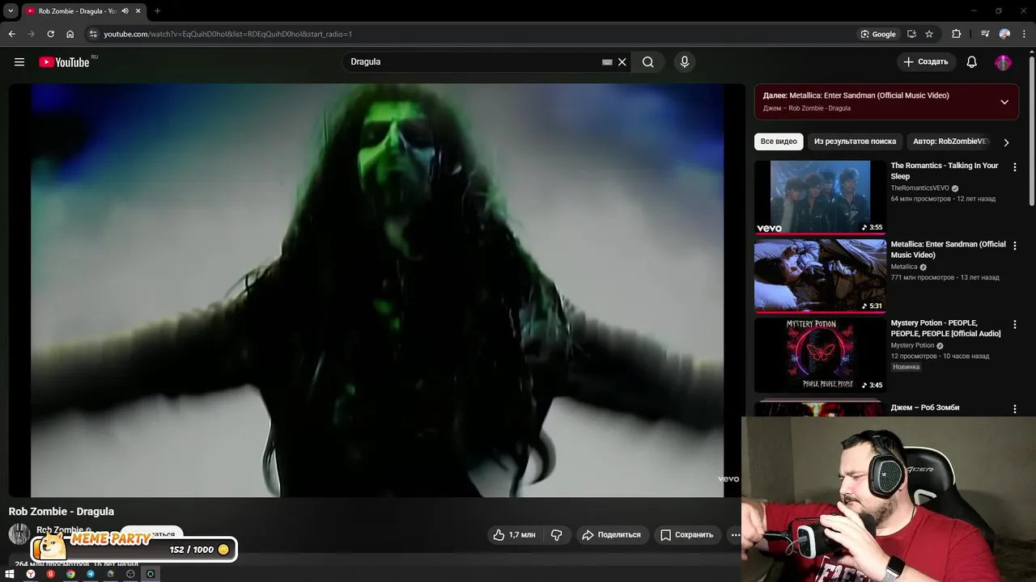This screenshot has width=1036, height=582.
Task: Open Mystery Potion channel name link
Action: [x=913, y=346]
